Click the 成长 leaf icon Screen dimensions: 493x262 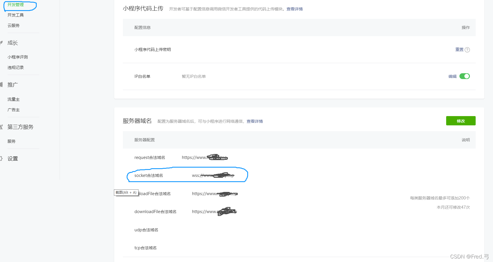(x=1, y=43)
